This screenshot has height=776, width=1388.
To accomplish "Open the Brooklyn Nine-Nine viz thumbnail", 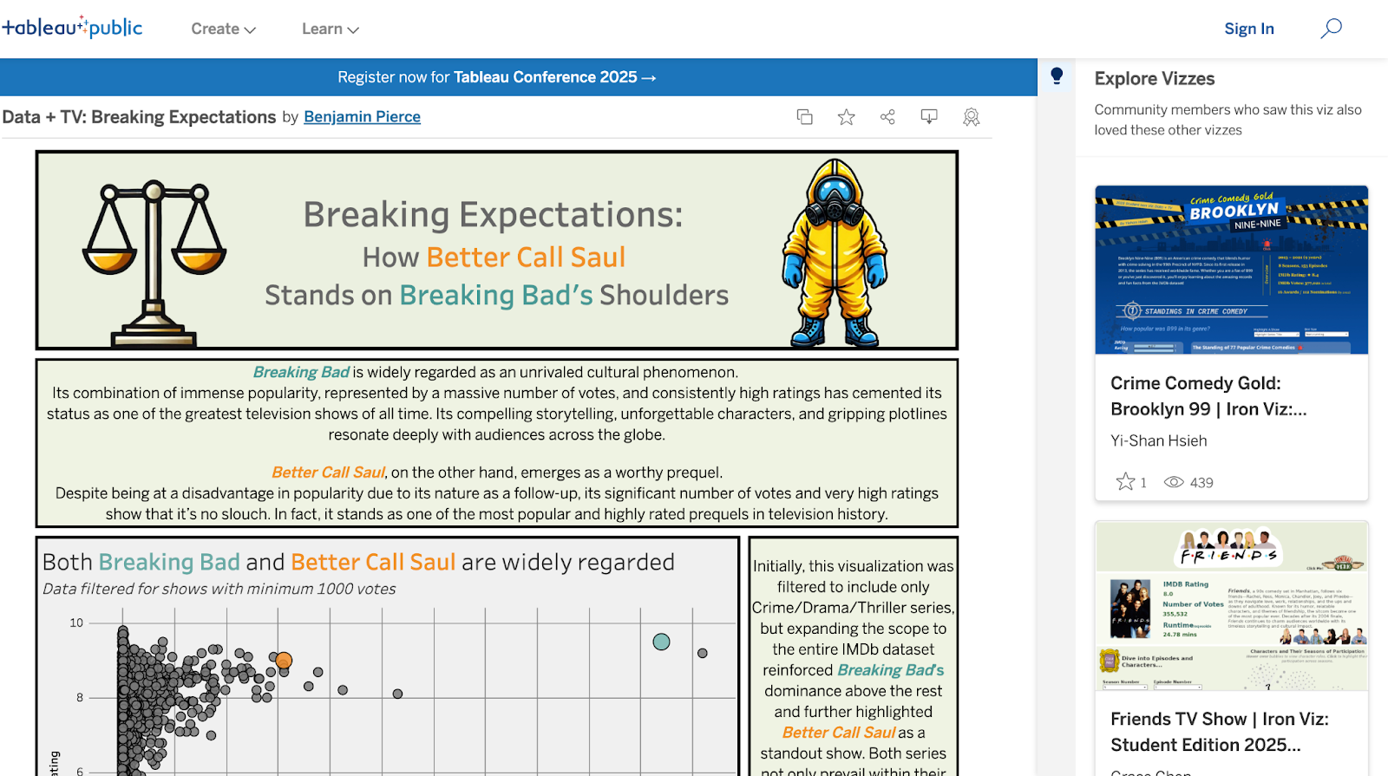I will (x=1231, y=270).
